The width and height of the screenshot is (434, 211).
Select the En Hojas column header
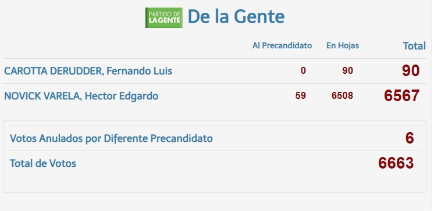[x=343, y=45]
